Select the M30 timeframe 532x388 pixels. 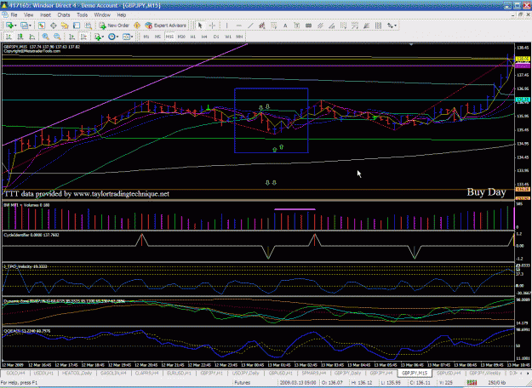(x=181, y=37)
